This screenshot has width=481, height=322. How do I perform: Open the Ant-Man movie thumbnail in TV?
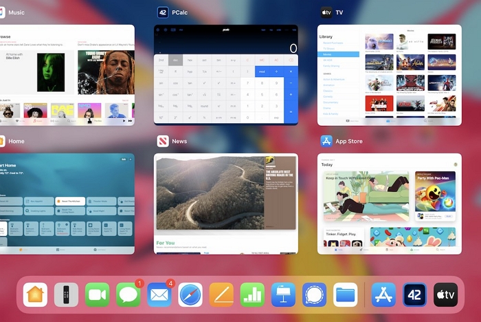[410, 103]
